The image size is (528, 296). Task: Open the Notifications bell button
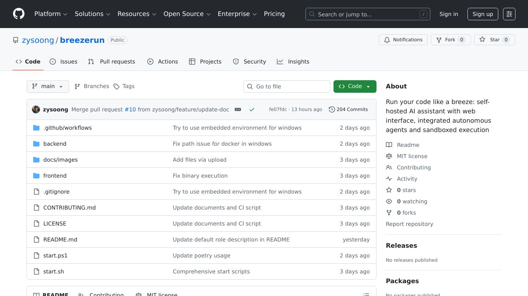click(x=403, y=40)
